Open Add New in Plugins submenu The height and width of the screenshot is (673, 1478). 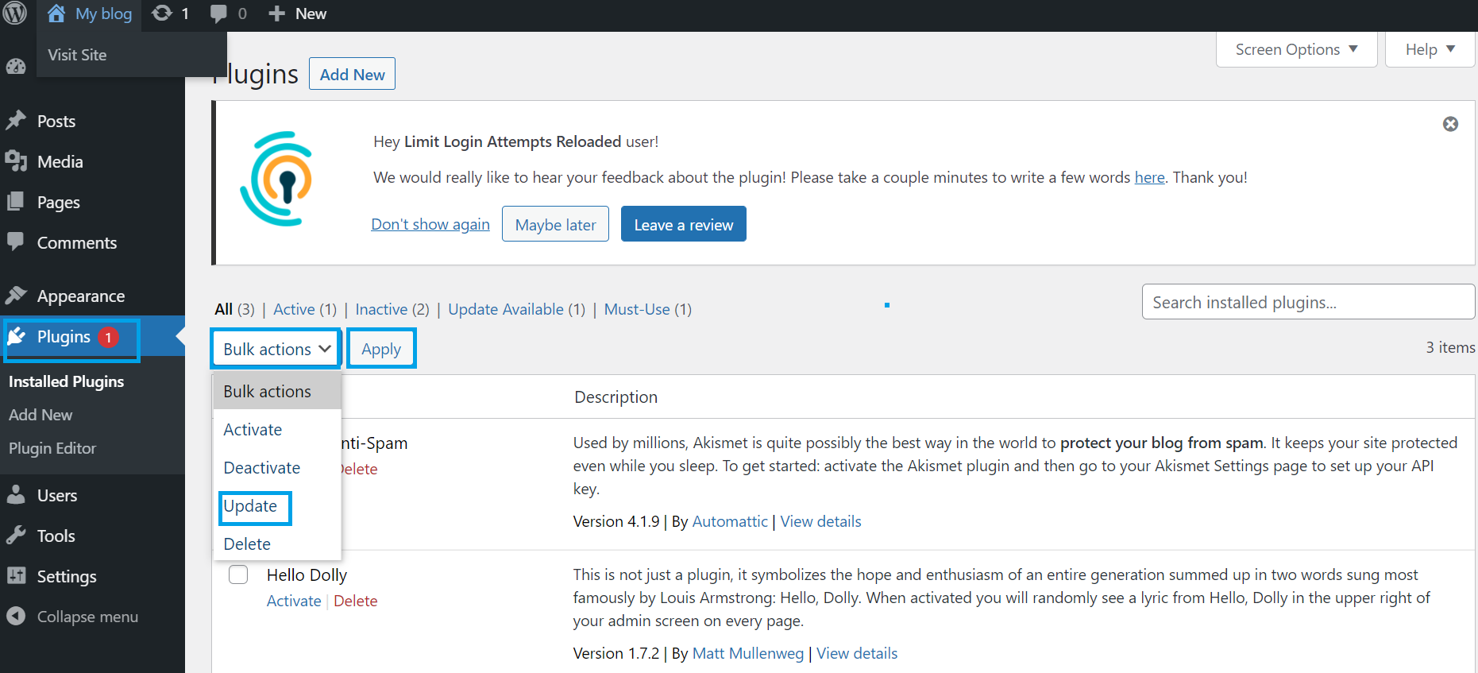pyautogui.click(x=41, y=415)
